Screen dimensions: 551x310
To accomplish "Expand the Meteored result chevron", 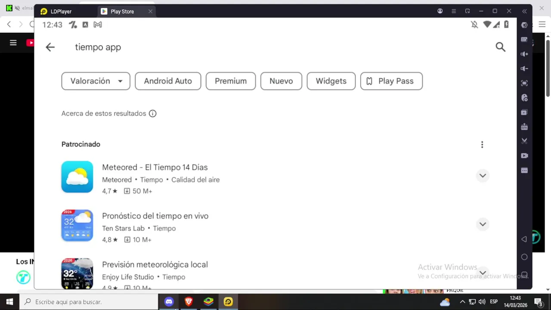I will pyautogui.click(x=483, y=175).
